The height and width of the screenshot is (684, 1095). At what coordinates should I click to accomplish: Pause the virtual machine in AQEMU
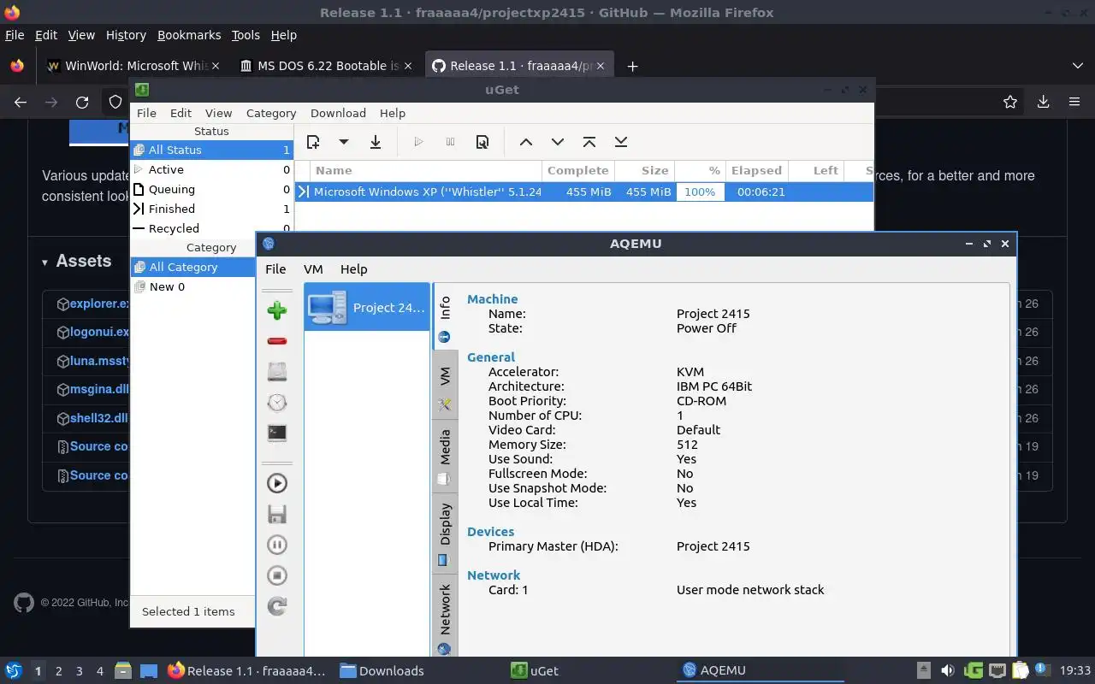tap(276, 545)
